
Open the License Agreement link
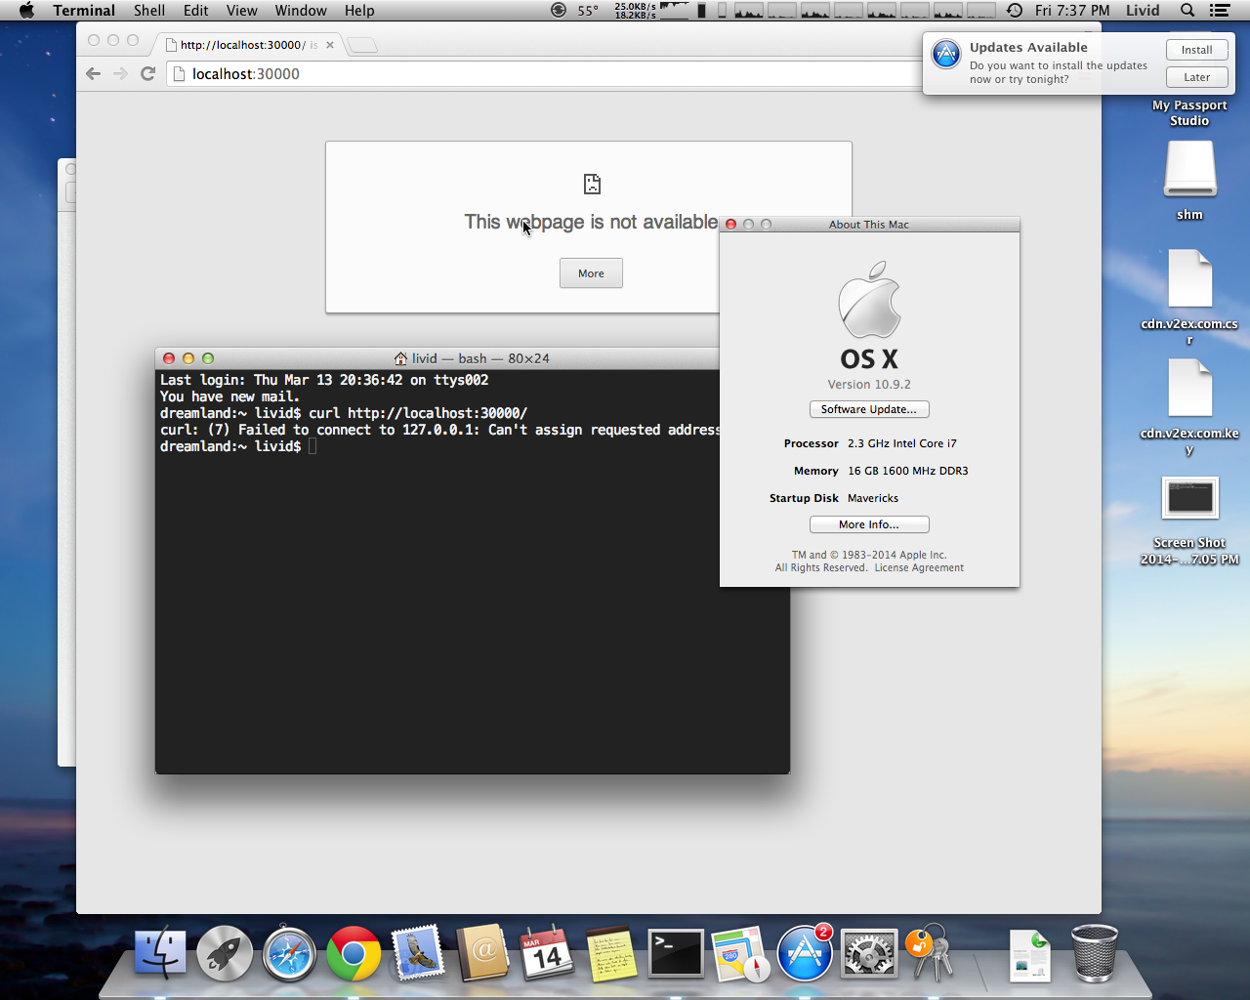tap(919, 567)
